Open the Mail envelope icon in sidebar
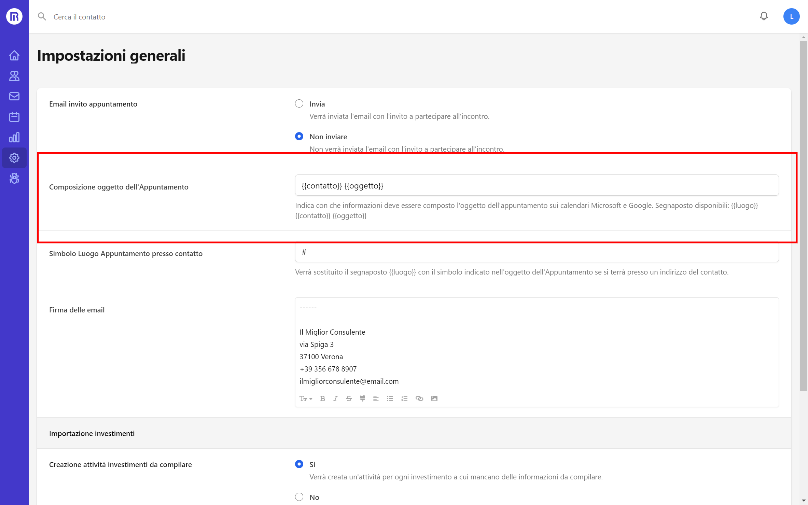Image resolution: width=808 pixels, height=505 pixels. pos(14,96)
